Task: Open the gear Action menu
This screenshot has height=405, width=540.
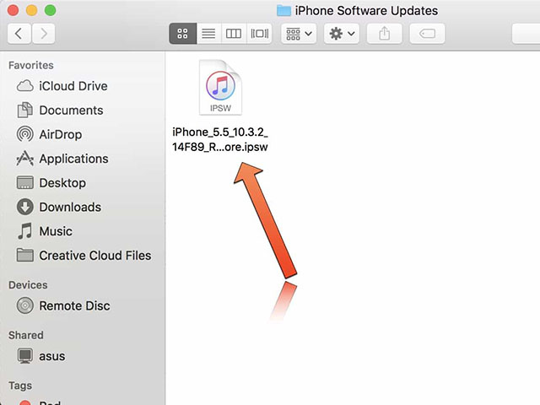Action: 341,34
